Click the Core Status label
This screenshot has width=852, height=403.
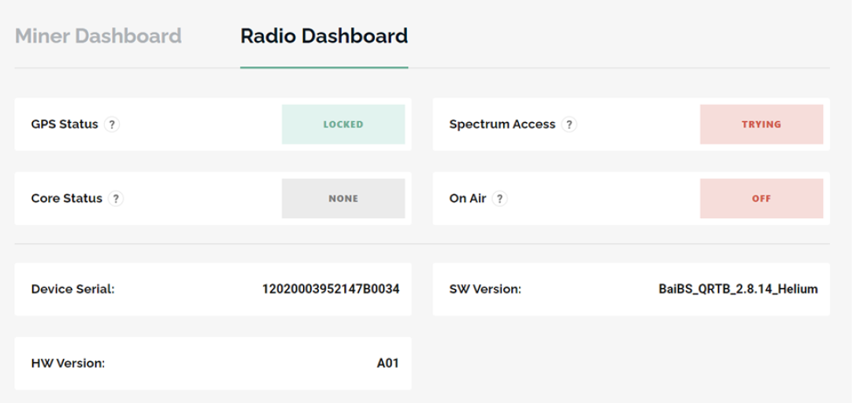tap(67, 199)
